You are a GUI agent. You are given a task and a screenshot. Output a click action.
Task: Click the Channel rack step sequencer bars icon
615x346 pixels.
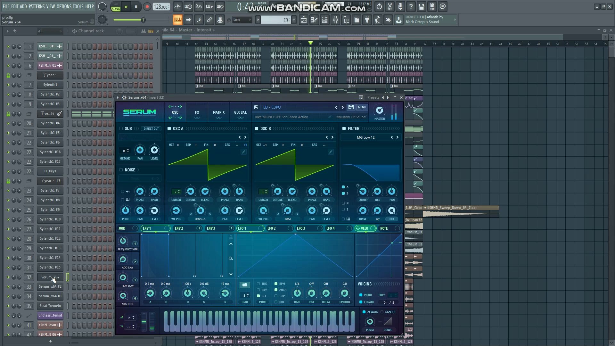pos(151,31)
